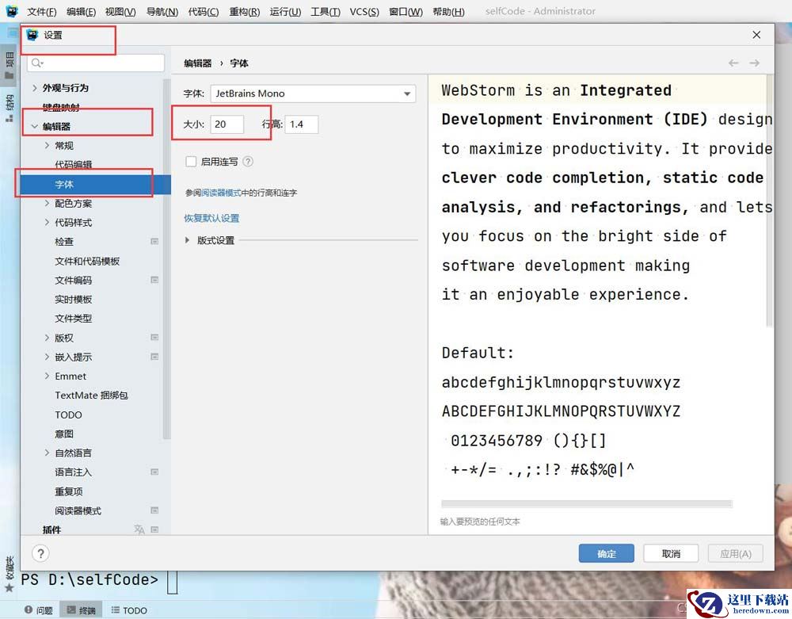Open the 窗口(W) menu
The image size is (792, 619).
(406, 11)
